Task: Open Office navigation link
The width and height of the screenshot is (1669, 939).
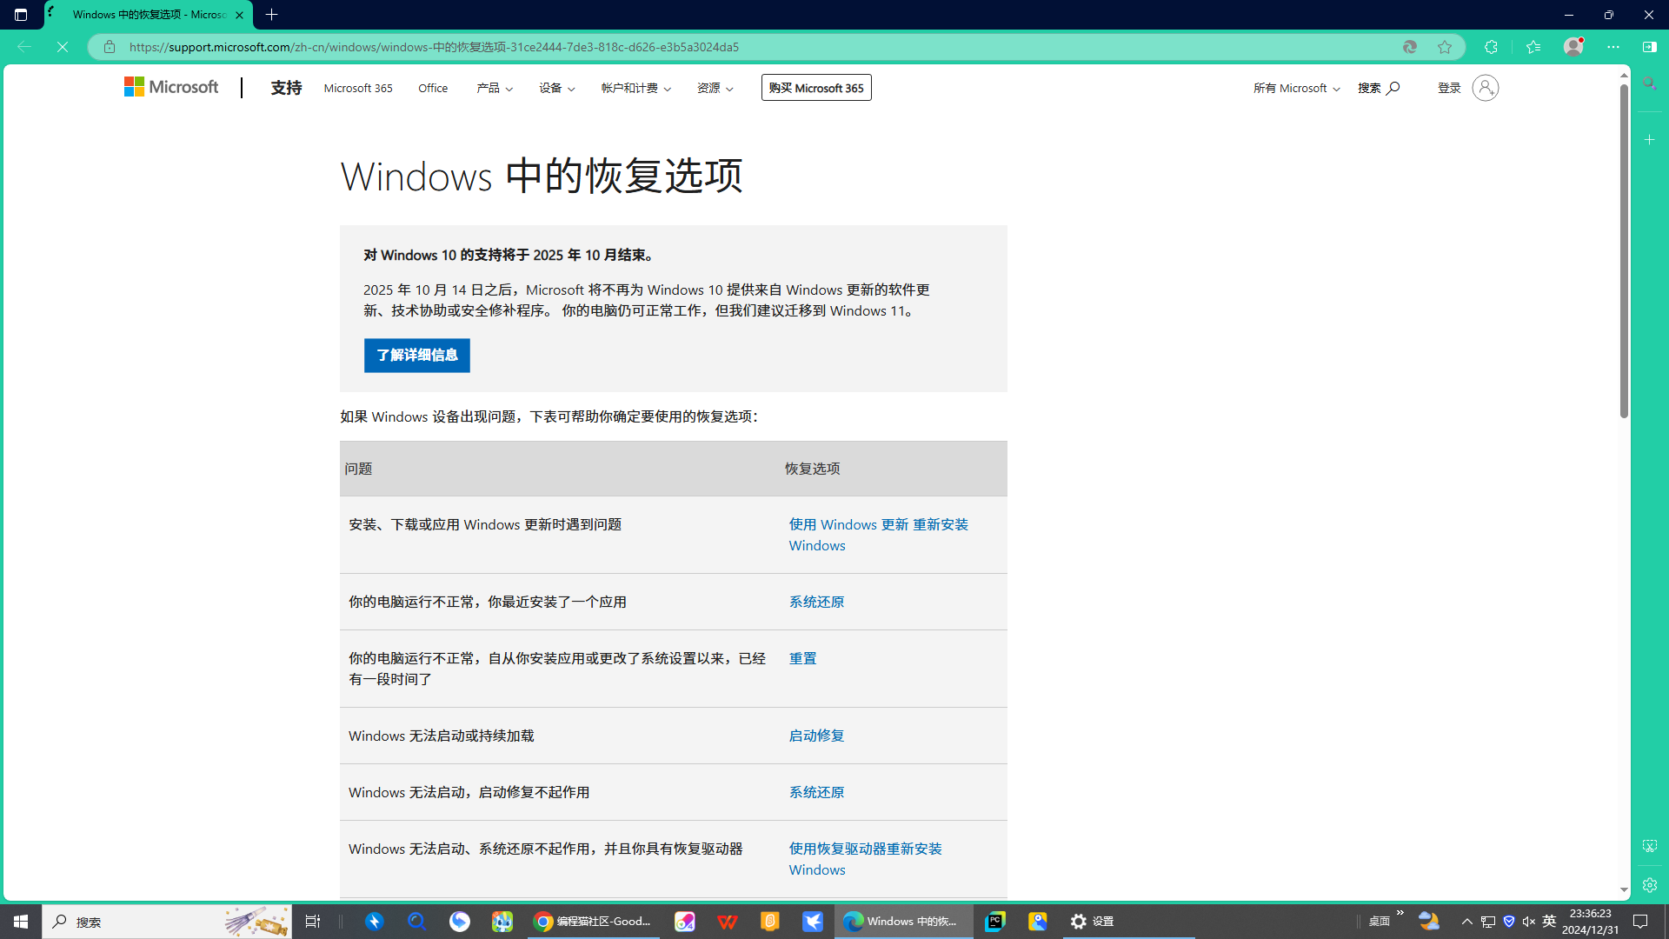Action: coord(433,88)
